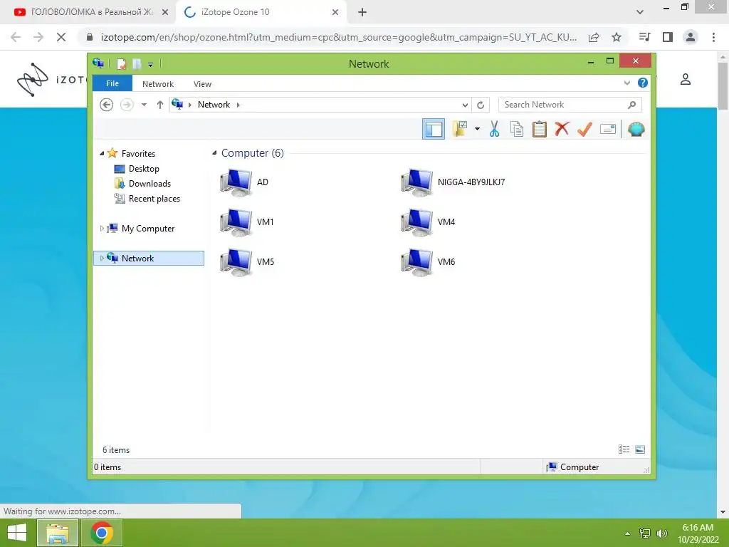Toggle the navigation pane layout button
Viewport: 729px width, 547px height.
tap(434, 130)
